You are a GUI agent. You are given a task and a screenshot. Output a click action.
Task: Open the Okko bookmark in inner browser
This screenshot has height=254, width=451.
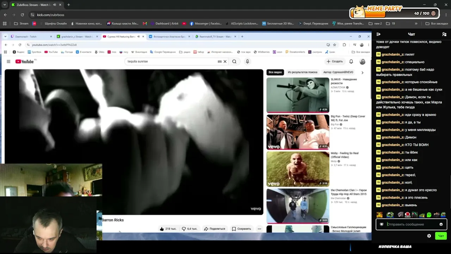coord(100,52)
